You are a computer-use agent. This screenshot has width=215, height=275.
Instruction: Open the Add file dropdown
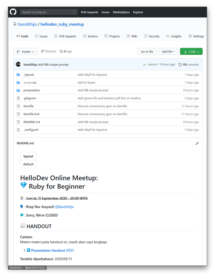(168, 52)
